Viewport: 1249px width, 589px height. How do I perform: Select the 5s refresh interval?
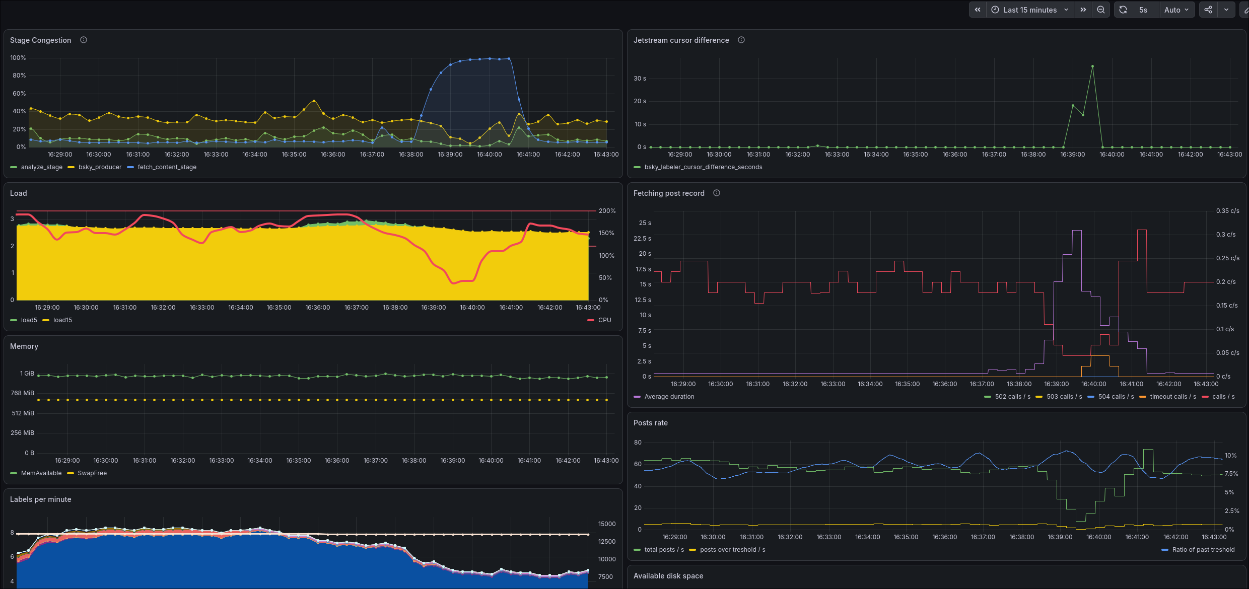[x=1143, y=10]
